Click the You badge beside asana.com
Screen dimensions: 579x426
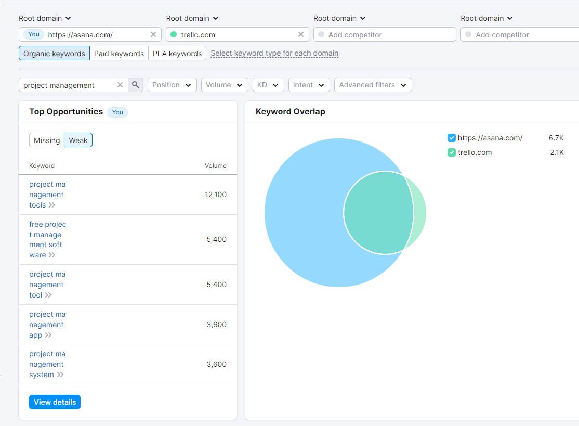pyautogui.click(x=34, y=34)
